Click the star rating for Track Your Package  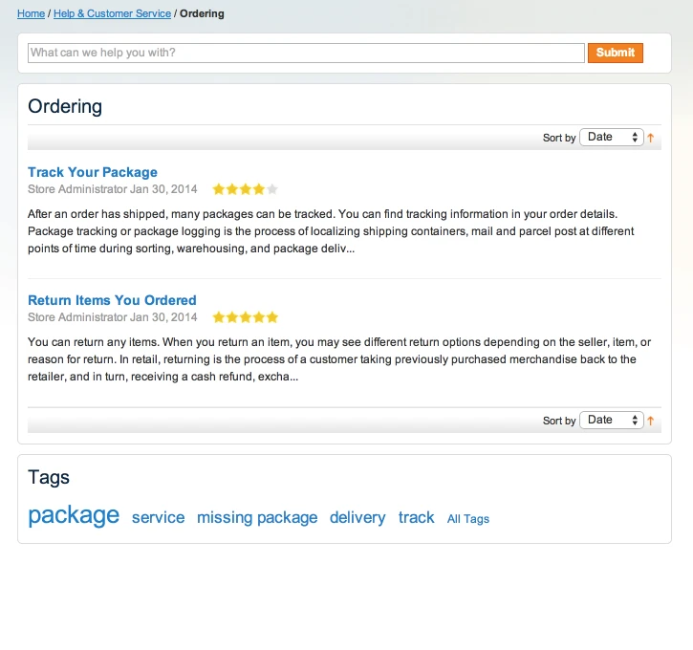(x=245, y=189)
